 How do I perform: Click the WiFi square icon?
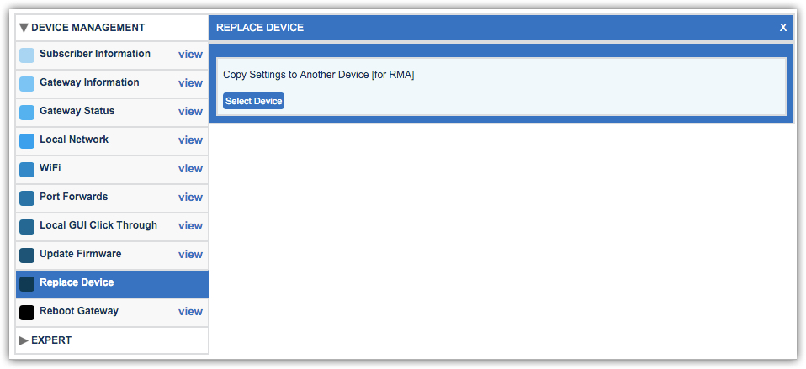(x=27, y=170)
